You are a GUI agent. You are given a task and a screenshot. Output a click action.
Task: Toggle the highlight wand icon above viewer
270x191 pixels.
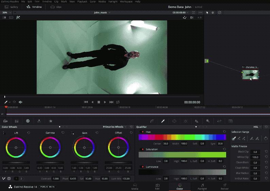18,17
